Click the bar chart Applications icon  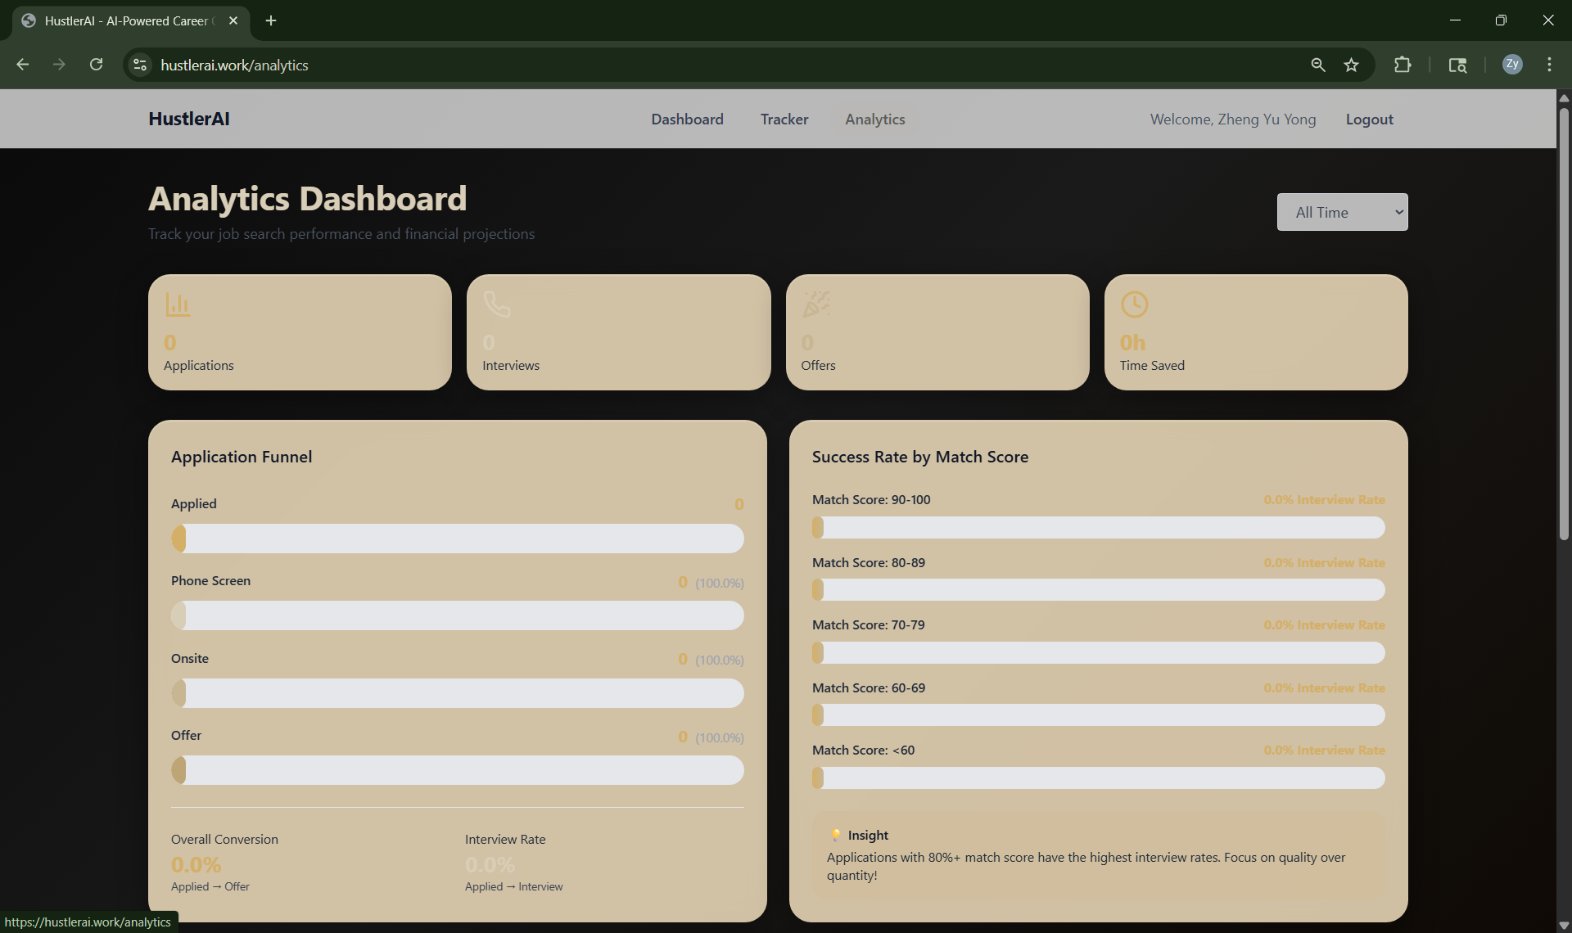(178, 304)
